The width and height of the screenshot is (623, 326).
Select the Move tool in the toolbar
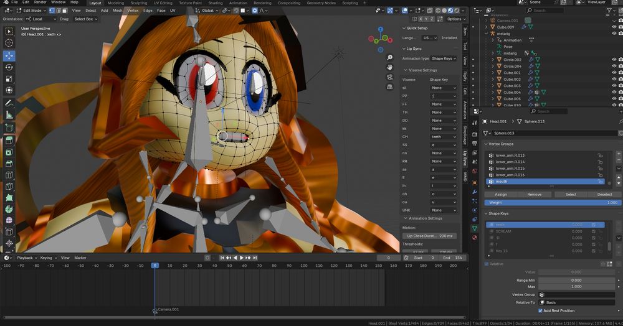click(x=9, y=55)
